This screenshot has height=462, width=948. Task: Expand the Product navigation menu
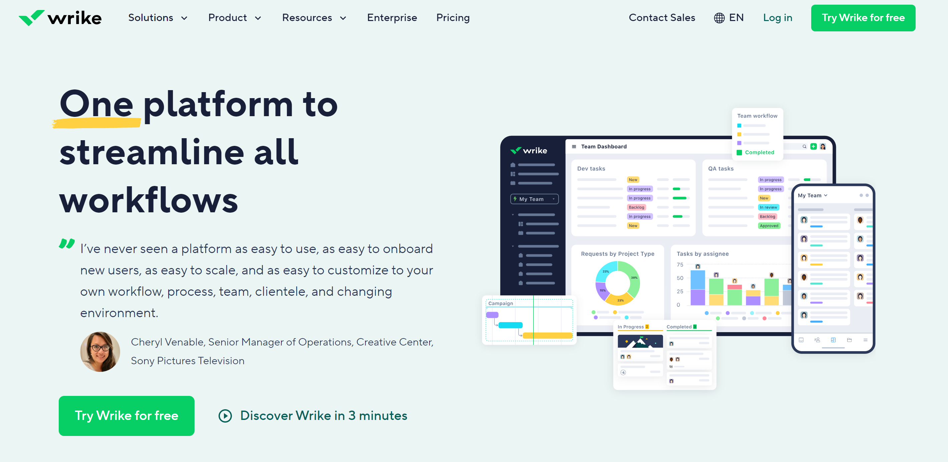point(234,18)
